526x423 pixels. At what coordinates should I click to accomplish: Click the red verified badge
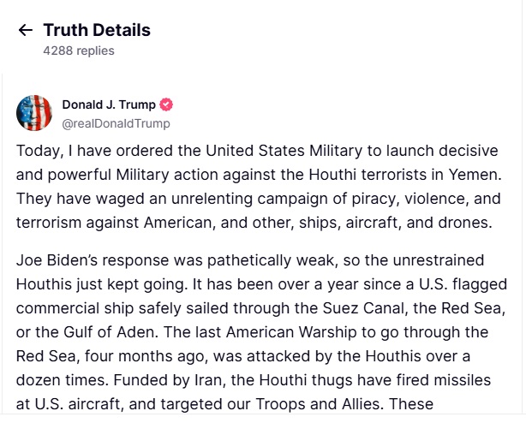point(167,104)
